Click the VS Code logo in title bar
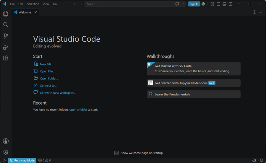This screenshot has height=163, width=266. pyautogui.click(x=4, y=4)
